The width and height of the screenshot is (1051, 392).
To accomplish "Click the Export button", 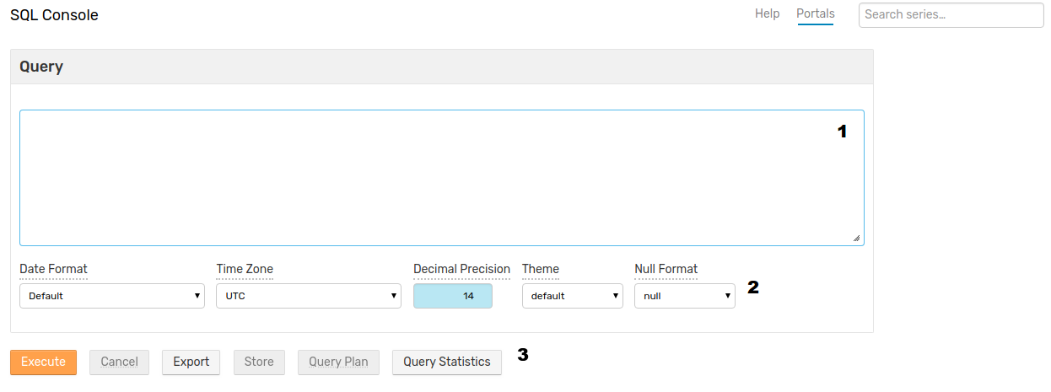I will [x=191, y=362].
